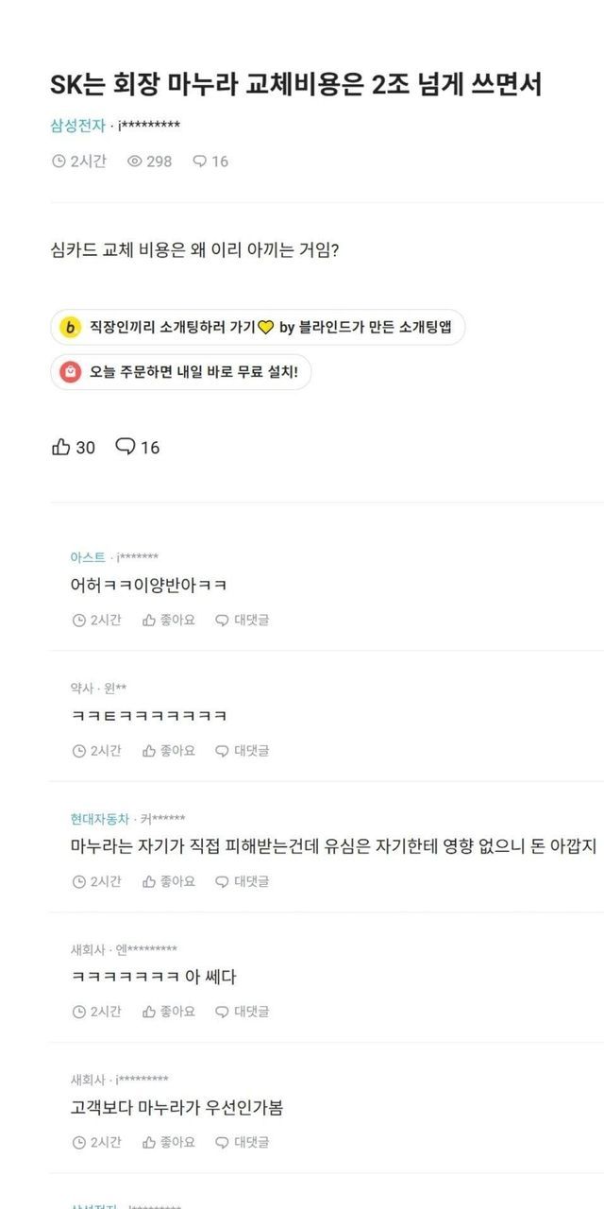This screenshot has height=1209, width=604.
Task: Click the post title text
Action: click(x=295, y=85)
